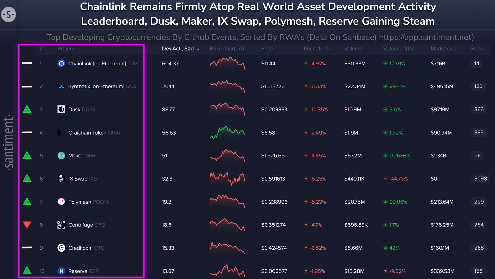Open the ChainLink [on Ethereum] project name
This screenshot has height=279, width=495.
[97, 64]
